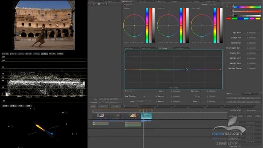263x148 pixels.
Task: Click the Key Blur value field
Action: click(251, 33)
